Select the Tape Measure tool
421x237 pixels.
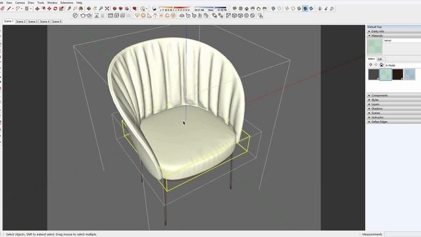click(69, 9)
